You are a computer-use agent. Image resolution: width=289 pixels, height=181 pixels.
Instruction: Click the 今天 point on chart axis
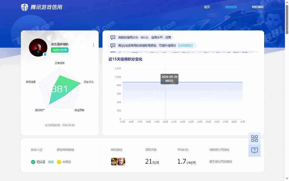pyautogui.click(x=243, y=122)
